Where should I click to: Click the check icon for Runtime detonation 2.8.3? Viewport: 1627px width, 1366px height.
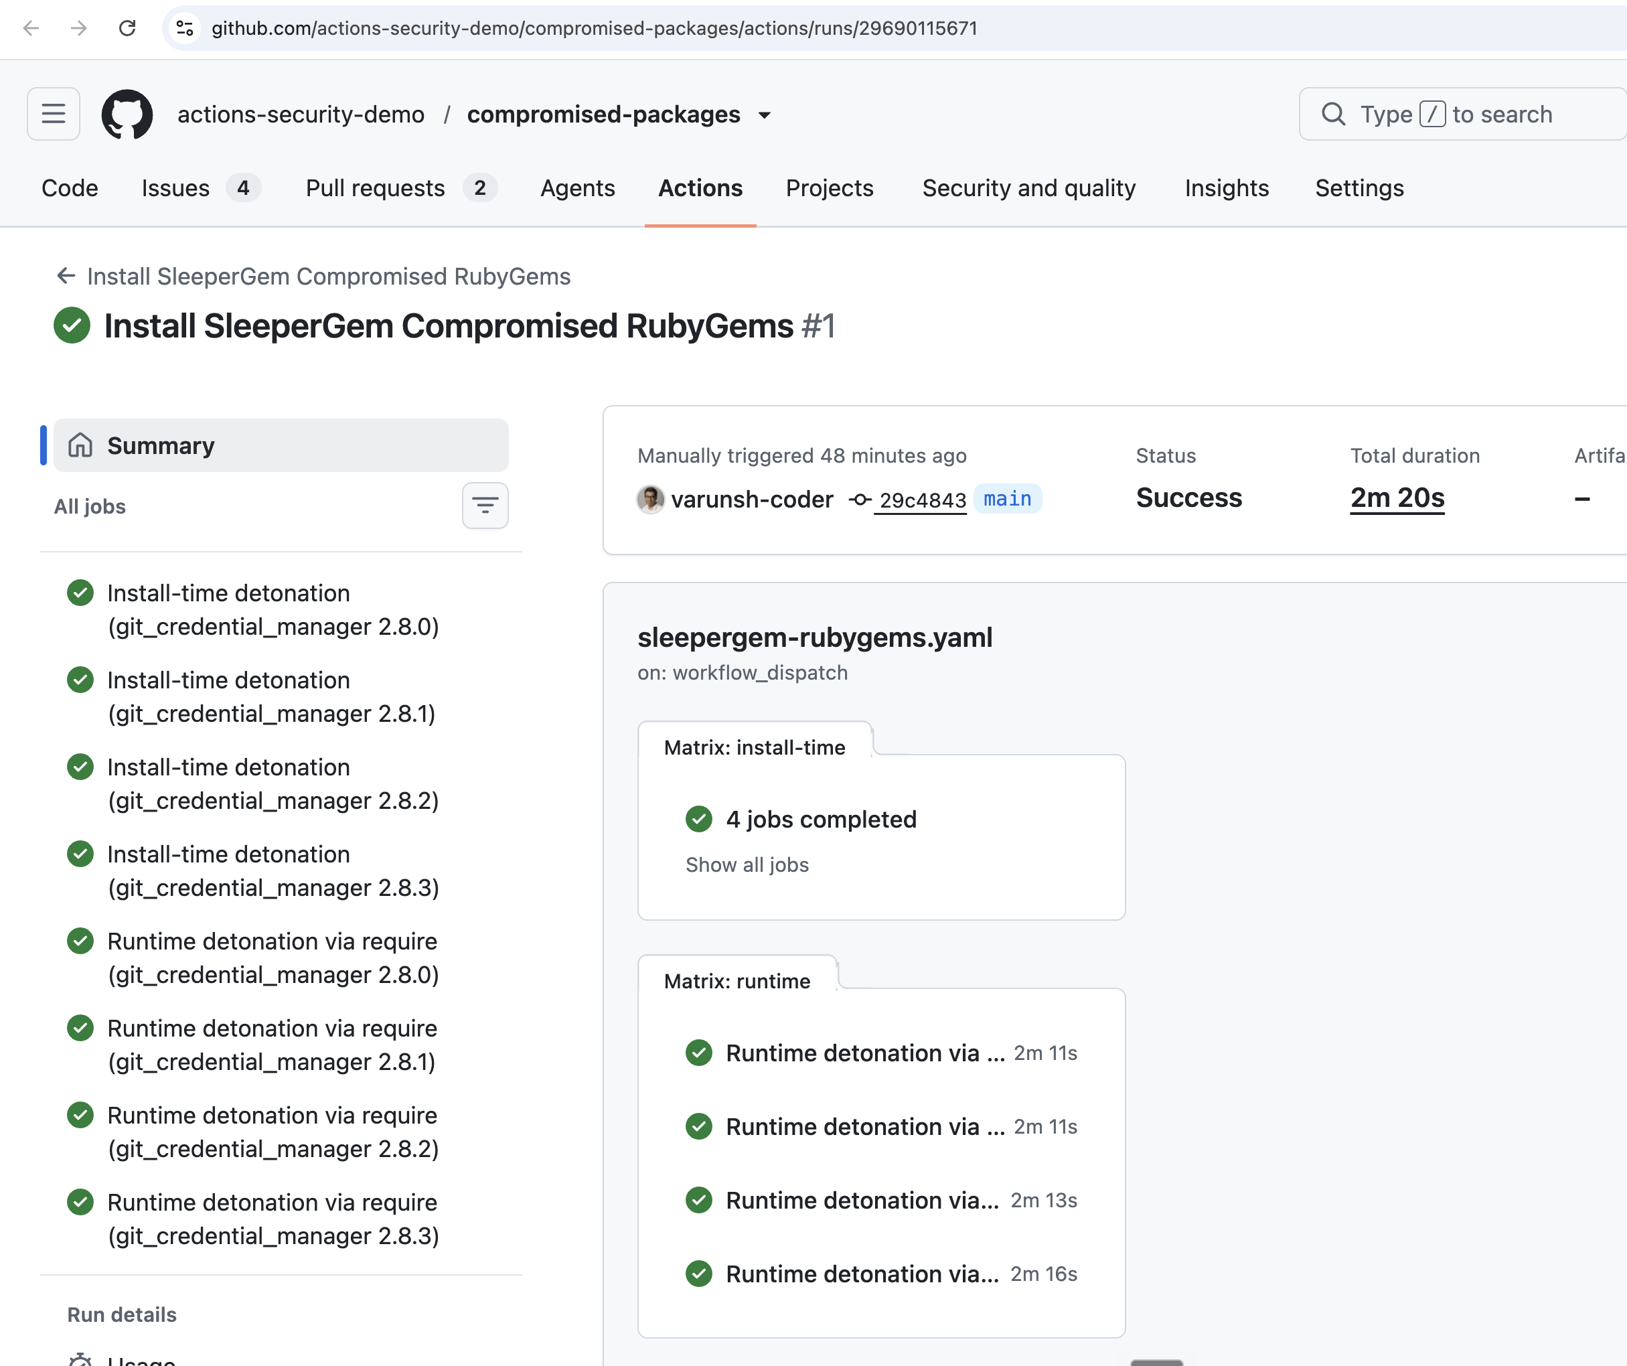(80, 1202)
